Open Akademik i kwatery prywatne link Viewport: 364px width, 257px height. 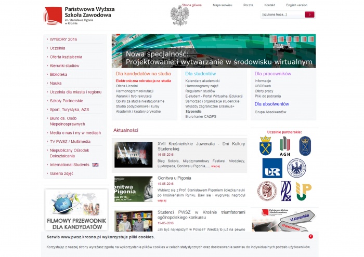coord(138,112)
